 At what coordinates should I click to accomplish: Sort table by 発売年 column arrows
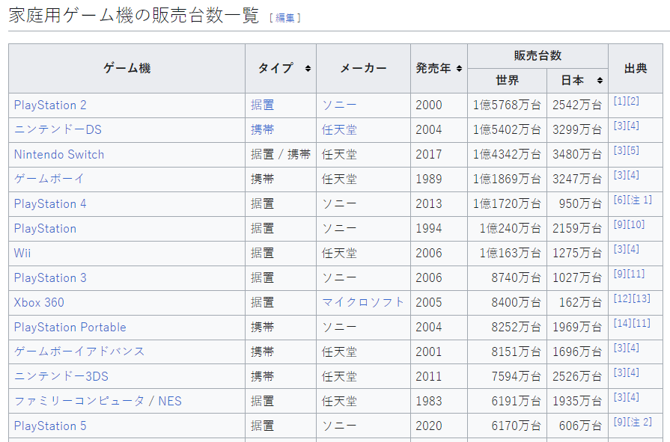pyautogui.click(x=459, y=69)
